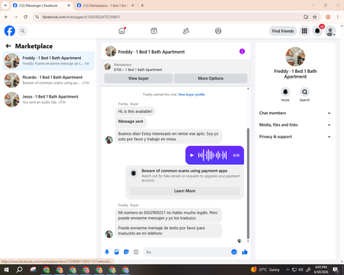Click the message with number 6502900221
The width and height of the screenshot is (344, 275).
169,215
